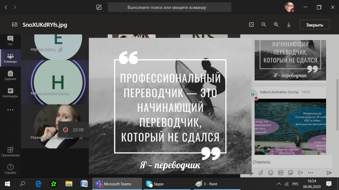Viewport: 339px width, 190px height.
Task: Click the Закрыть button
Action: click(314, 25)
